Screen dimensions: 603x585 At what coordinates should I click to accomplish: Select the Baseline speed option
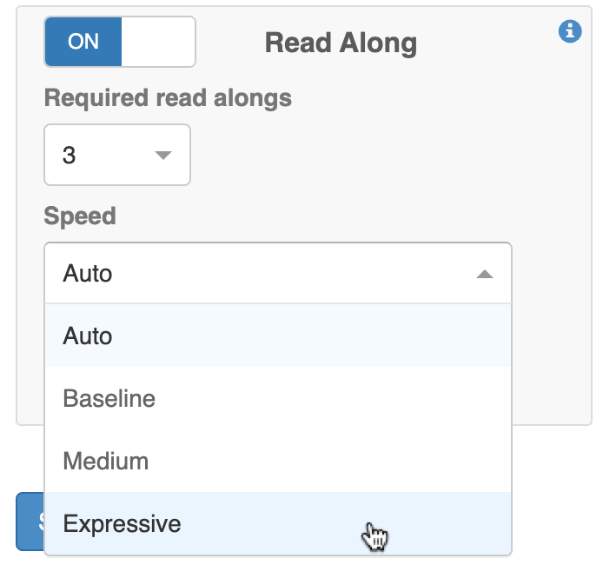tap(109, 398)
